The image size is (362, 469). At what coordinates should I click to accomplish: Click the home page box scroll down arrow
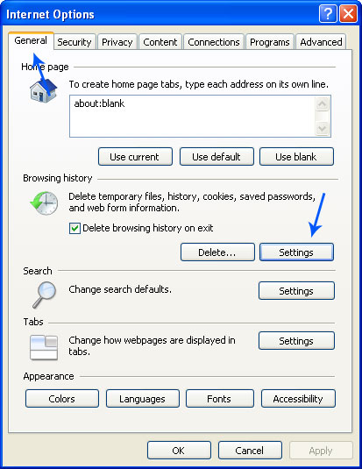coord(322,128)
